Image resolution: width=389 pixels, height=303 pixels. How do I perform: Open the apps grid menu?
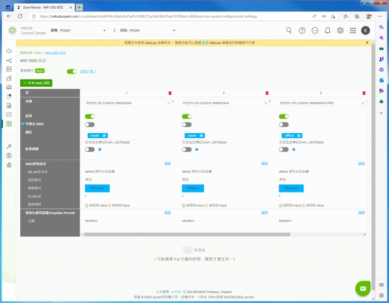[x=353, y=30]
